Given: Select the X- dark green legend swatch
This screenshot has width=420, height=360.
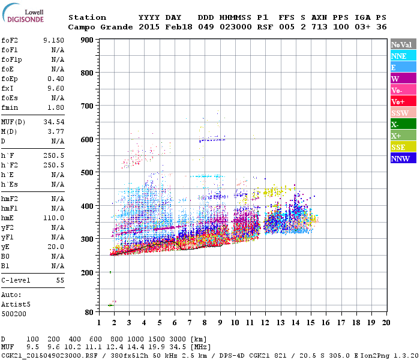Looking at the screenshot, I should (x=403, y=124).
